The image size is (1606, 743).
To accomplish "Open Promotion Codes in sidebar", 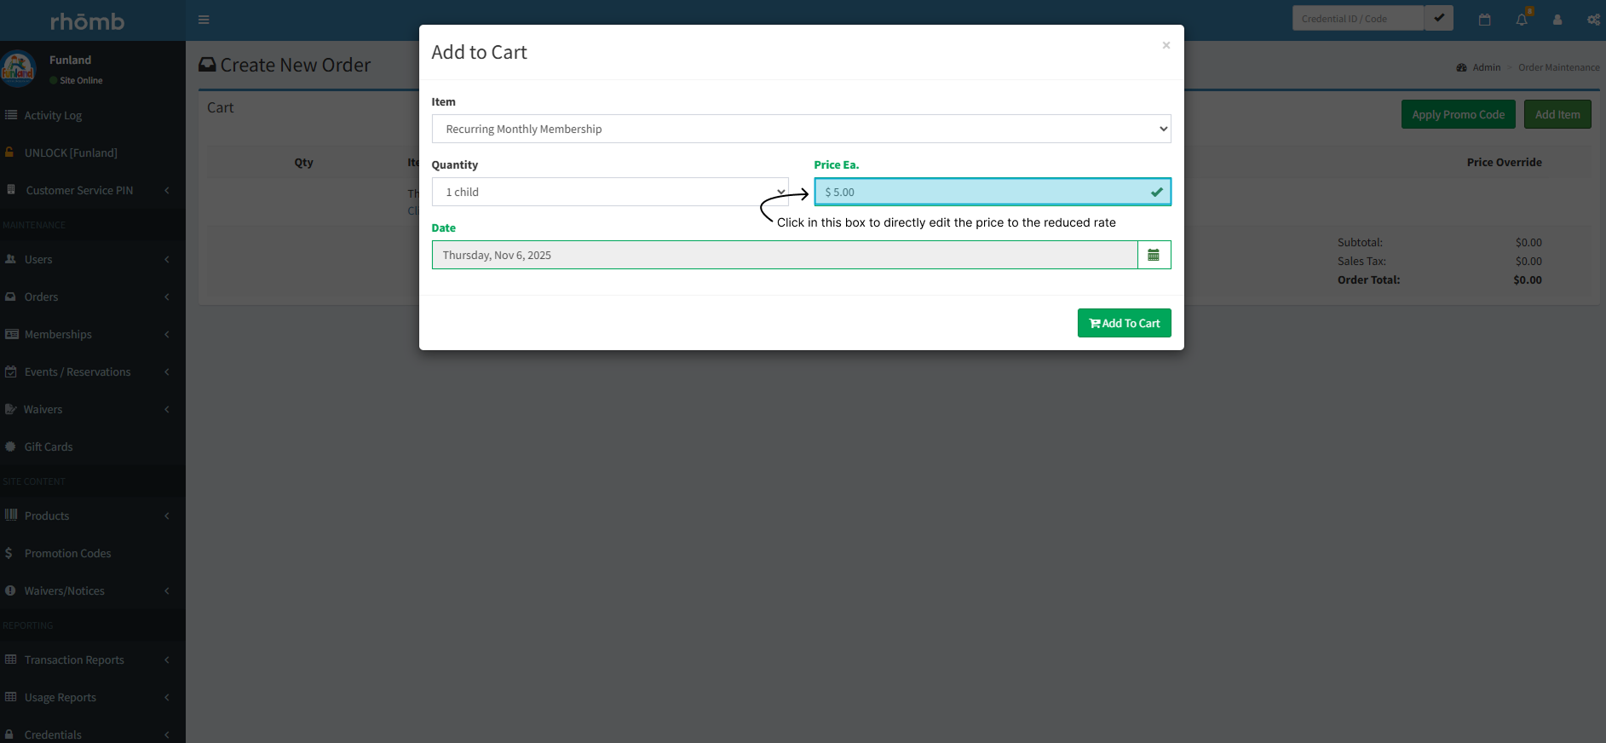I will click(x=67, y=553).
